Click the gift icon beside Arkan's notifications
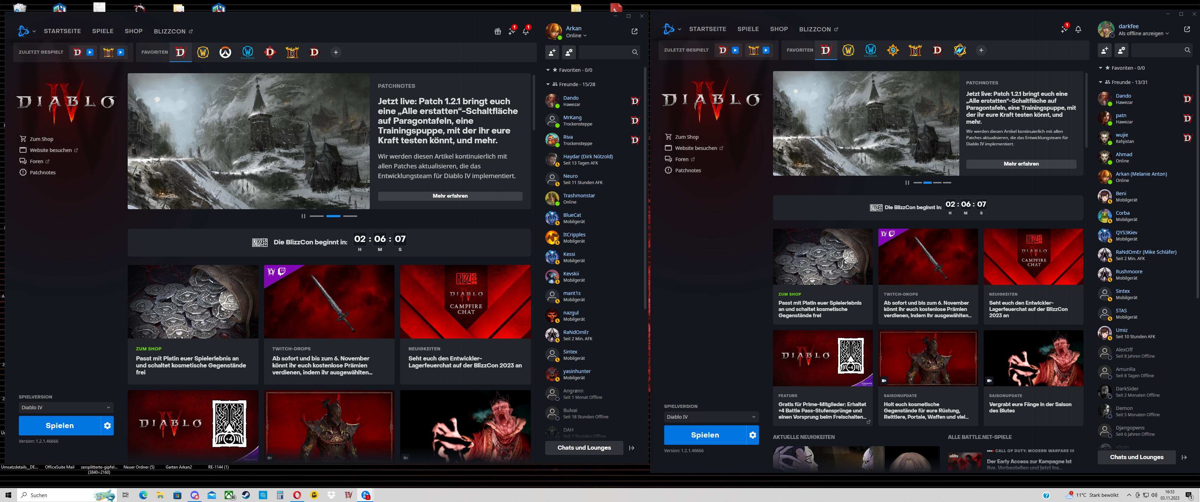 pos(497,31)
